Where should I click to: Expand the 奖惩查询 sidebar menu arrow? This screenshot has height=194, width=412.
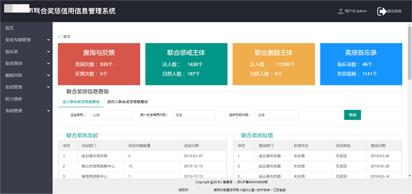pyautogui.click(x=48, y=64)
